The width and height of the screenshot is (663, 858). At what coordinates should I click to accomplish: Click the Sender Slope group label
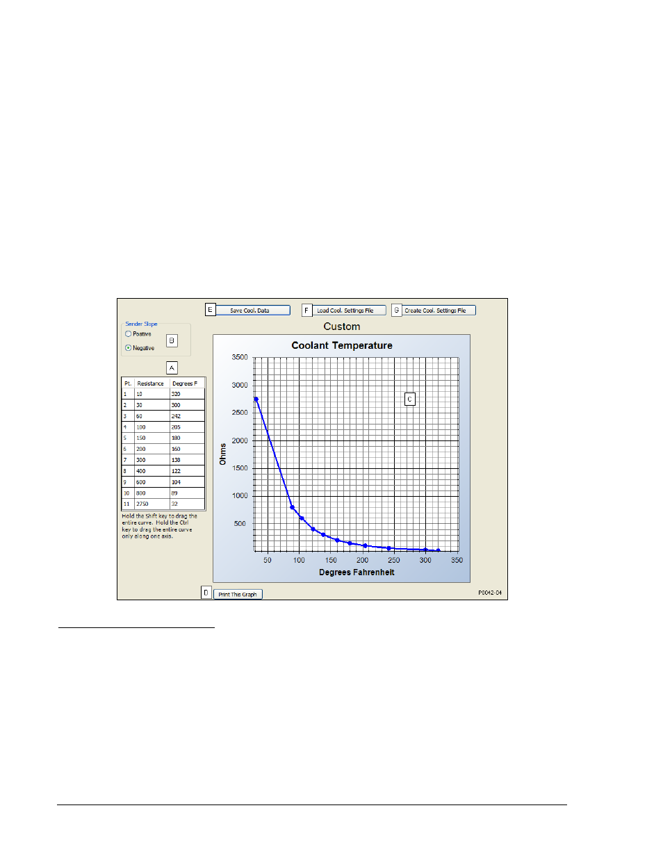click(141, 324)
